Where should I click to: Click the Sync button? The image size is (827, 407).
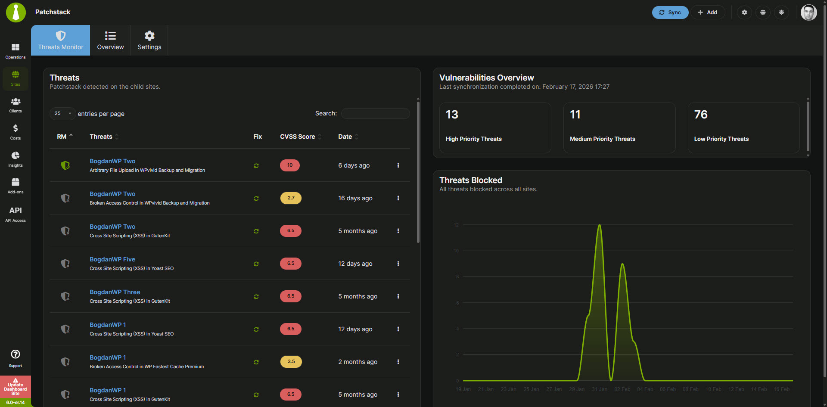[x=670, y=12]
